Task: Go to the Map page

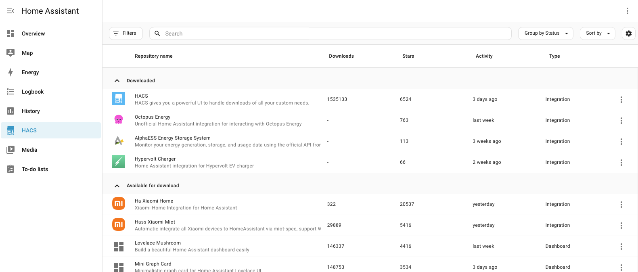Action: [x=51, y=53]
